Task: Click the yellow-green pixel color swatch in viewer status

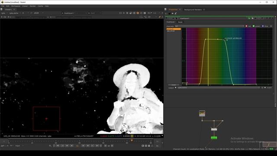Action: pyautogui.click(x=132, y=136)
